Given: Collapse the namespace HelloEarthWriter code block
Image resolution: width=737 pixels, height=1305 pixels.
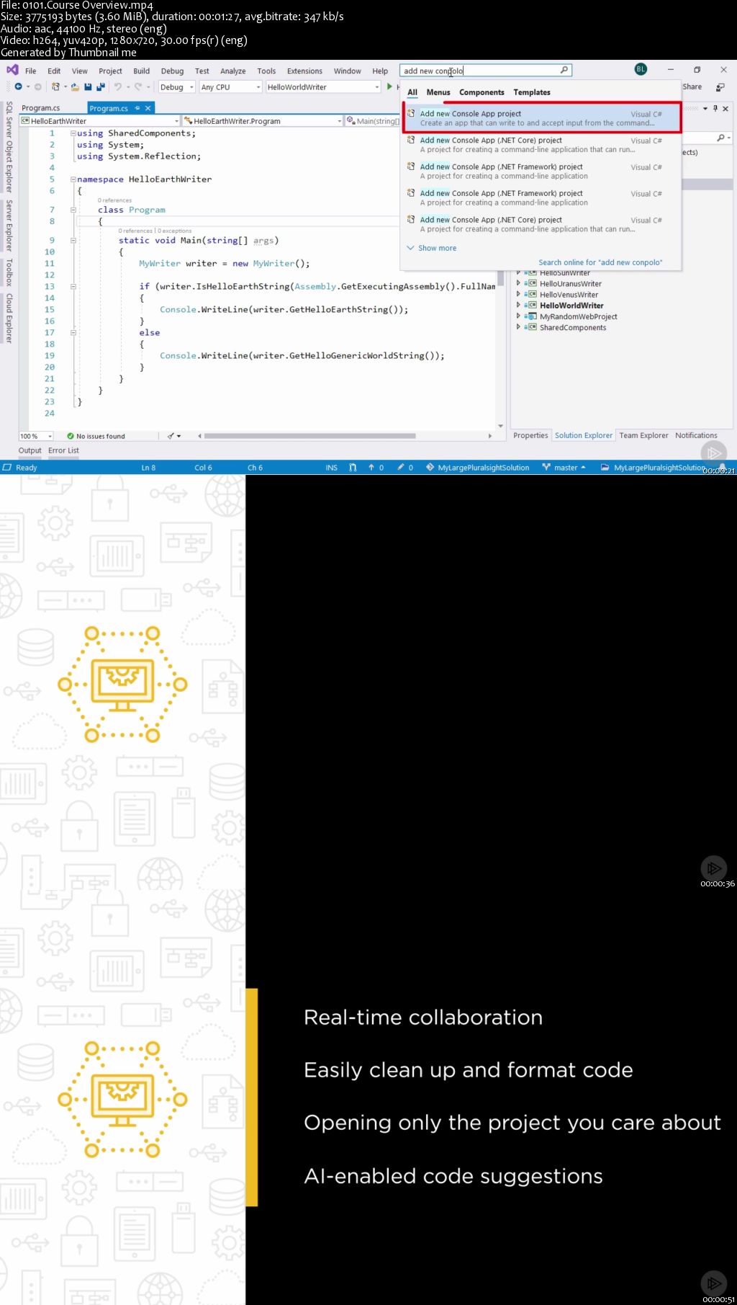Looking at the screenshot, I should [x=73, y=179].
